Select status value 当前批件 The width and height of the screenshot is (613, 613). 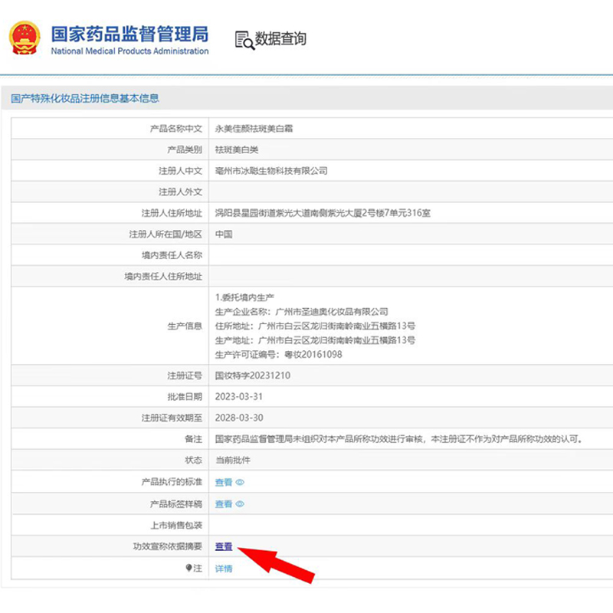click(232, 461)
